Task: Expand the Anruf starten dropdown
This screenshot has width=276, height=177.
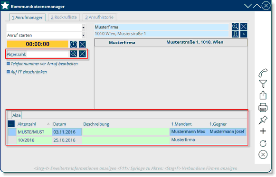Action: tap(84, 35)
